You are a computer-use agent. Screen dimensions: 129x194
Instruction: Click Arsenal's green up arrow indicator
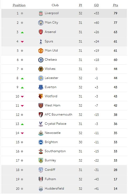[22, 32]
